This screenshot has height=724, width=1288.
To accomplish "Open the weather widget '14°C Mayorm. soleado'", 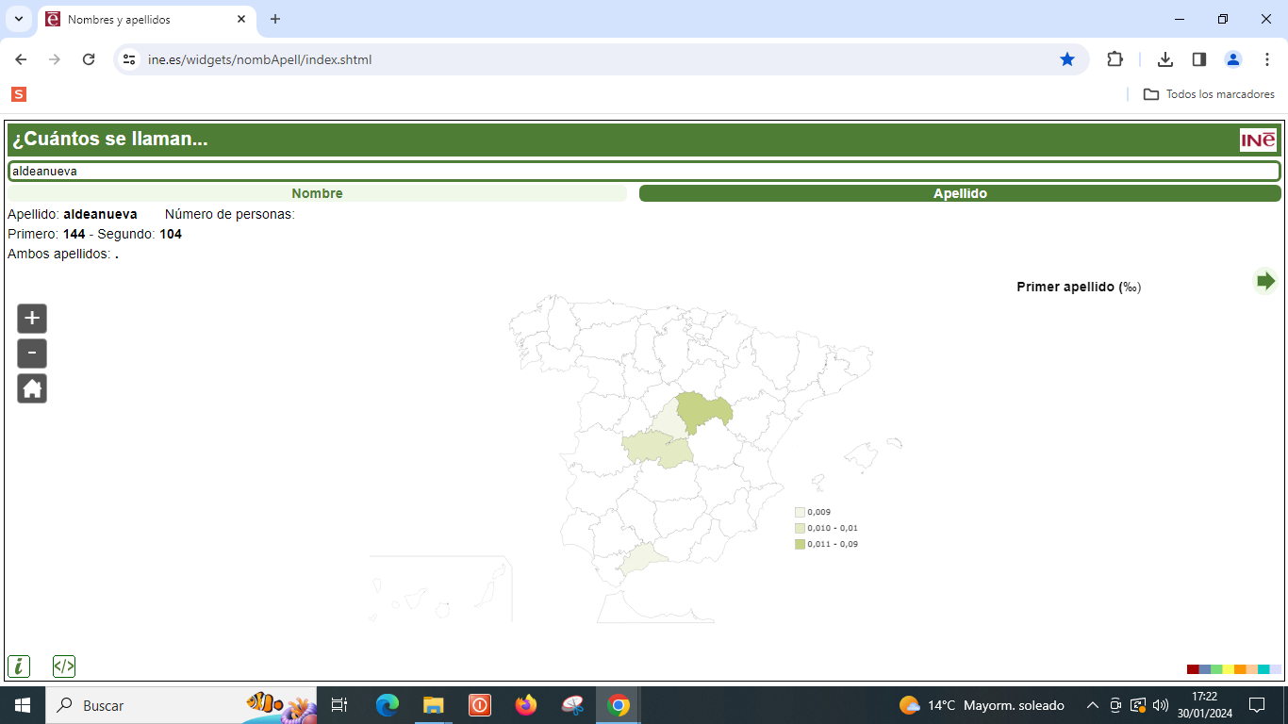I will point(982,705).
